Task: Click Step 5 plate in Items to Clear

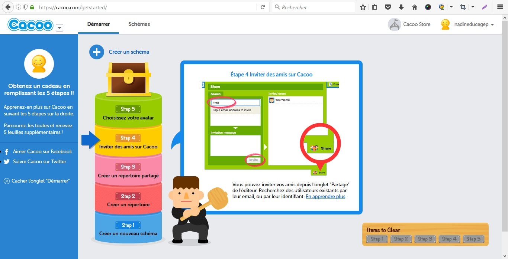Action: [x=473, y=239]
